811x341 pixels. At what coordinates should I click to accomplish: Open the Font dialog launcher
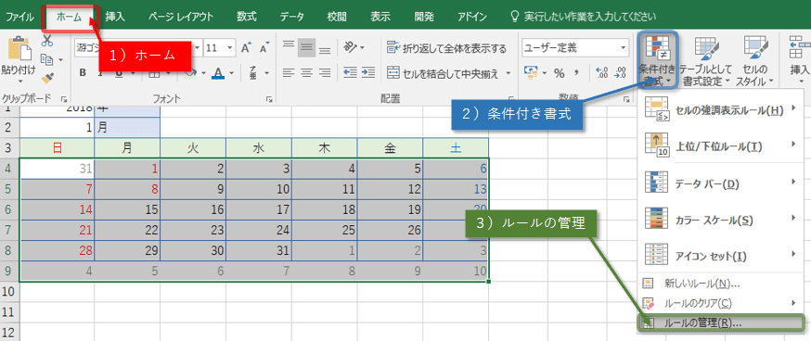point(269,98)
